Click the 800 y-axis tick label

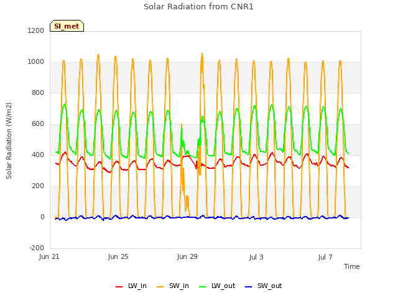click(x=38, y=93)
